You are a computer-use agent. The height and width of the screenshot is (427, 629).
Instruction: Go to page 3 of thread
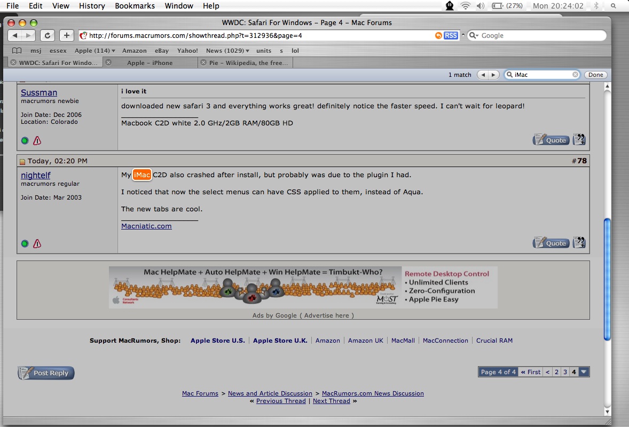click(565, 372)
